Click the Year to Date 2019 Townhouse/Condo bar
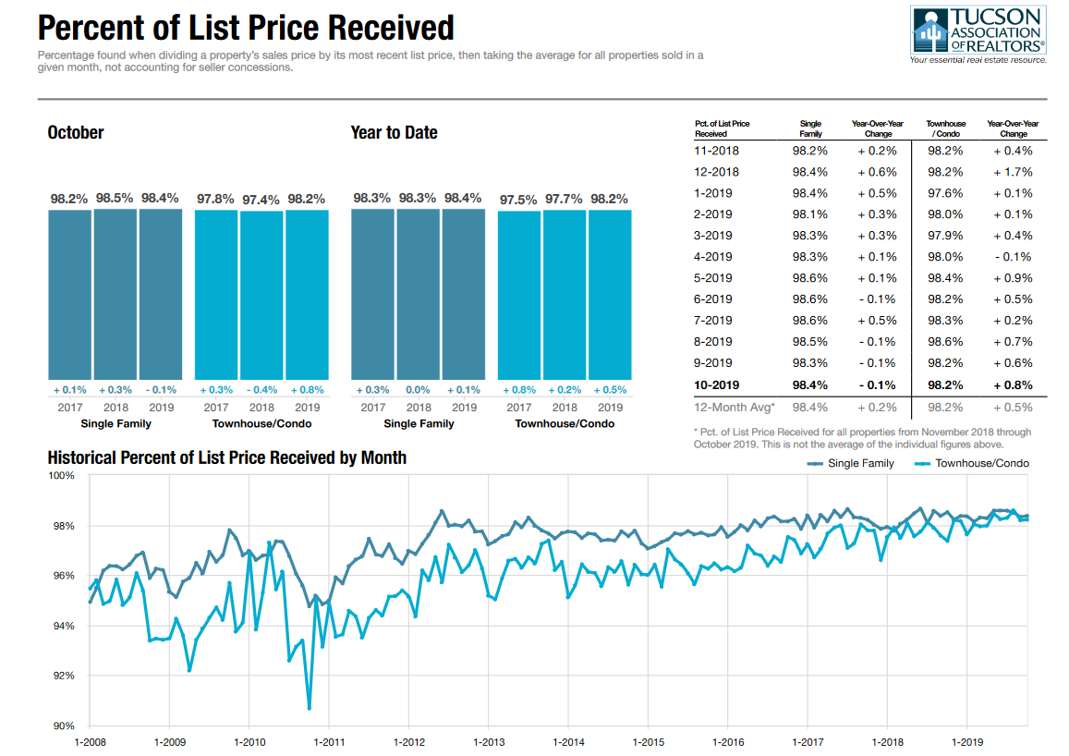1069x756 pixels. [610, 294]
